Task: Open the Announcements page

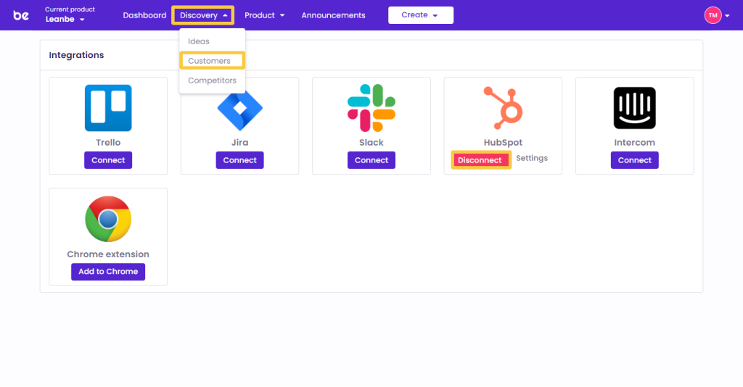Action: click(x=333, y=15)
